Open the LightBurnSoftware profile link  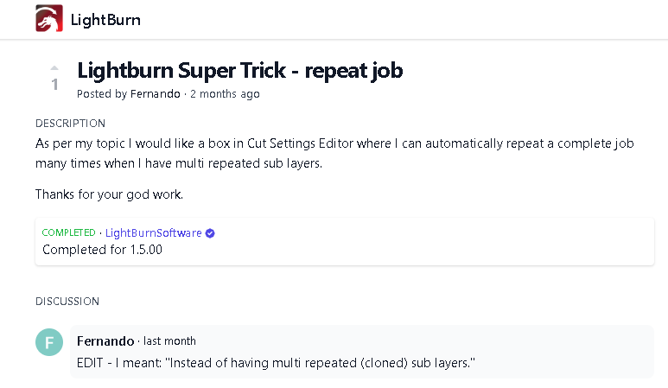coord(153,233)
